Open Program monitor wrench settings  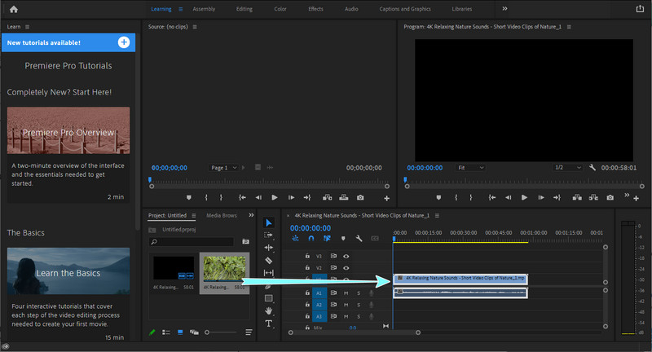coord(593,167)
